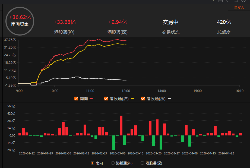Click the back arrow icon at top right
The height and width of the screenshot is (168, 250).
pyautogui.click(x=228, y=1)
